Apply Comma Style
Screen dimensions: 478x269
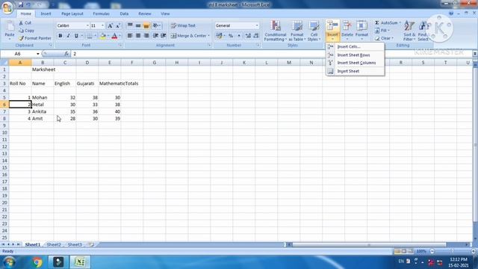pyautogui.click(x=239, y=36)
